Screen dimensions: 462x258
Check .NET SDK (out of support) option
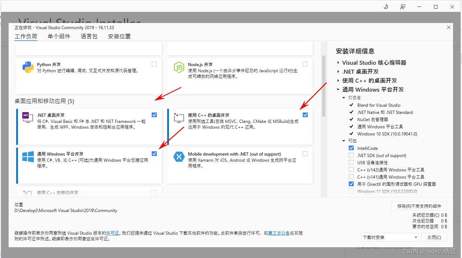[x=351, y=155]
